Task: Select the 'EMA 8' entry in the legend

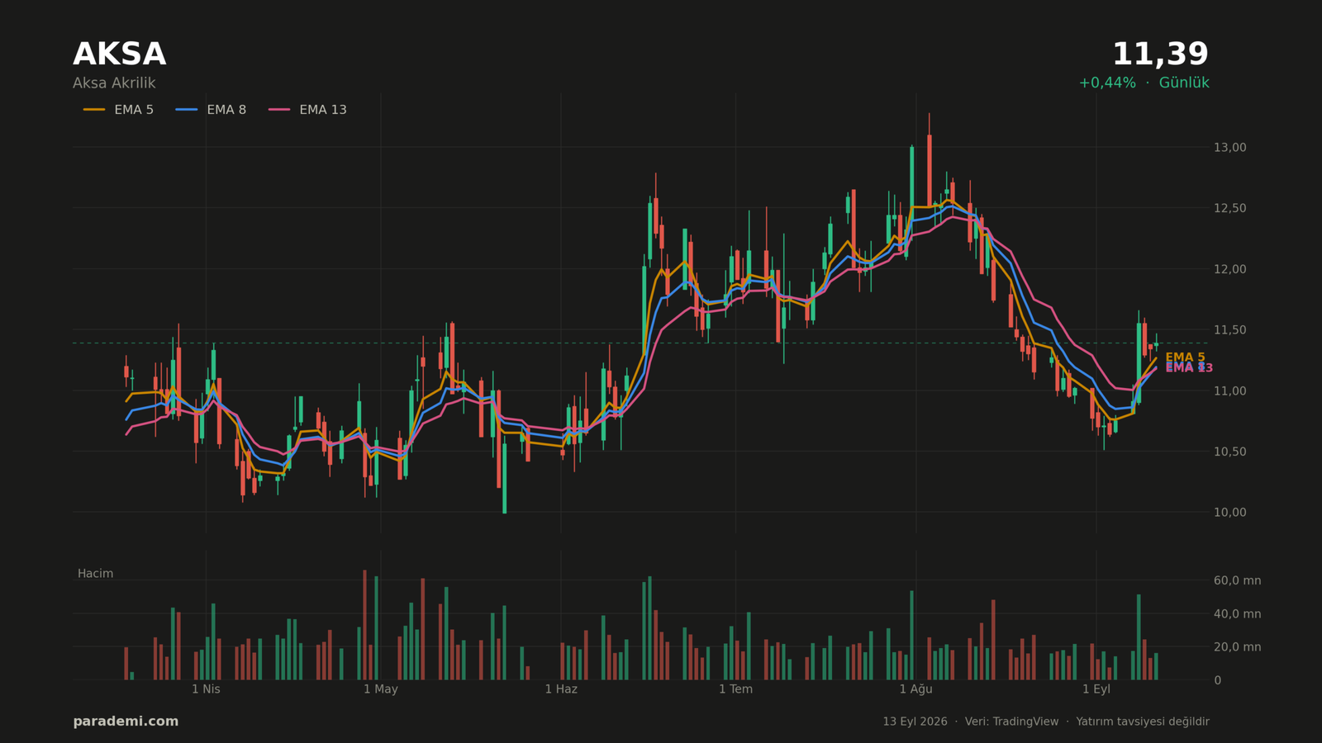Action: (211, 110)
